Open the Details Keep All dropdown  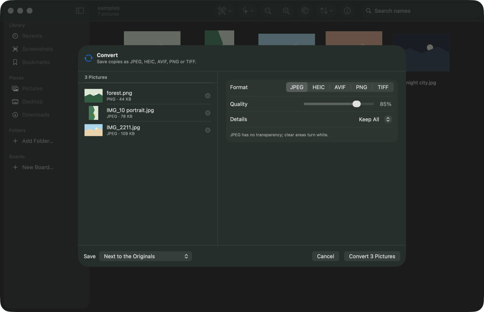(375, 119)
